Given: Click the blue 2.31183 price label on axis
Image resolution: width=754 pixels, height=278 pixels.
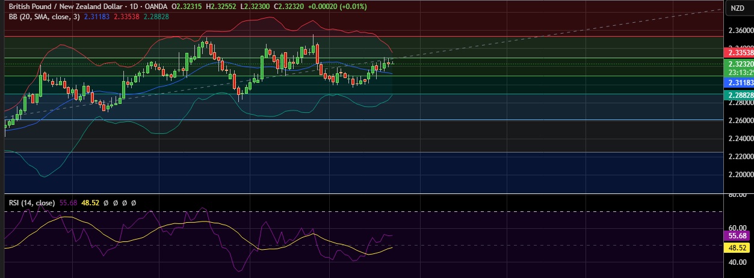Looking at the screenshot, I should 740,82.
